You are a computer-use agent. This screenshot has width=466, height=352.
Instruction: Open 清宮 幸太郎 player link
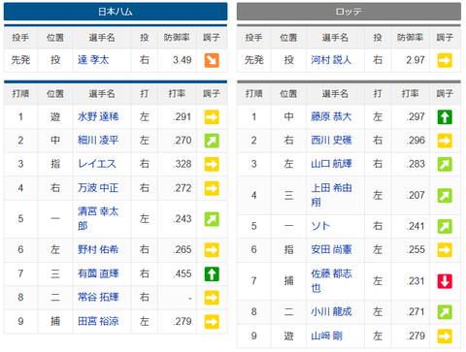coord(98,218)
